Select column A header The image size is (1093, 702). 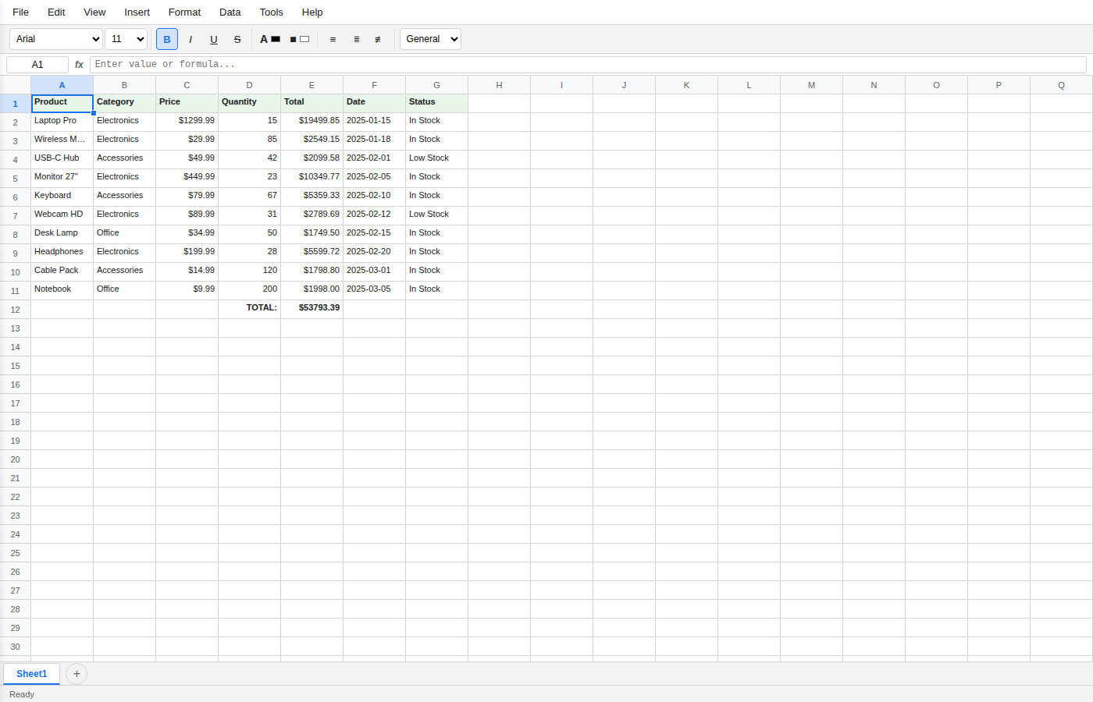(x=62, y=85)
